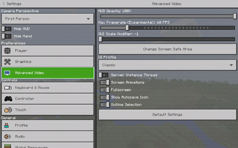The height and width of the screenshot is (148, 238).
Task: Toggle Outline Selection switch
Action: coord(105,105)
